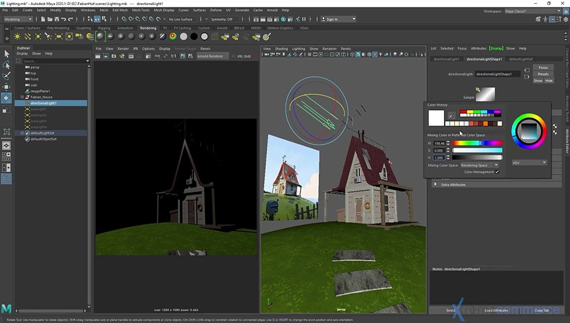The width and height of the screenshot is (570, 323).
Task: Click the 1:1 real size render icon
Action: pos(174,56)
